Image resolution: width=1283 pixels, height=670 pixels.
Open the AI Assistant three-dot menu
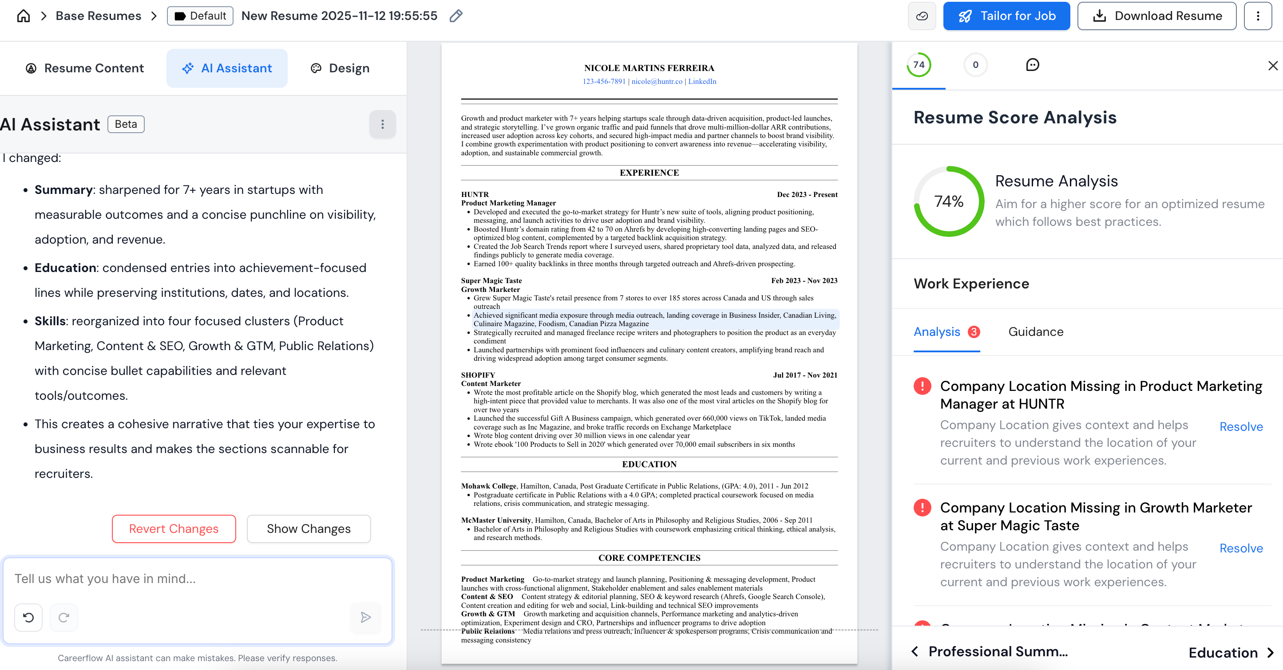pyautogui.click(x=382, y=124)
